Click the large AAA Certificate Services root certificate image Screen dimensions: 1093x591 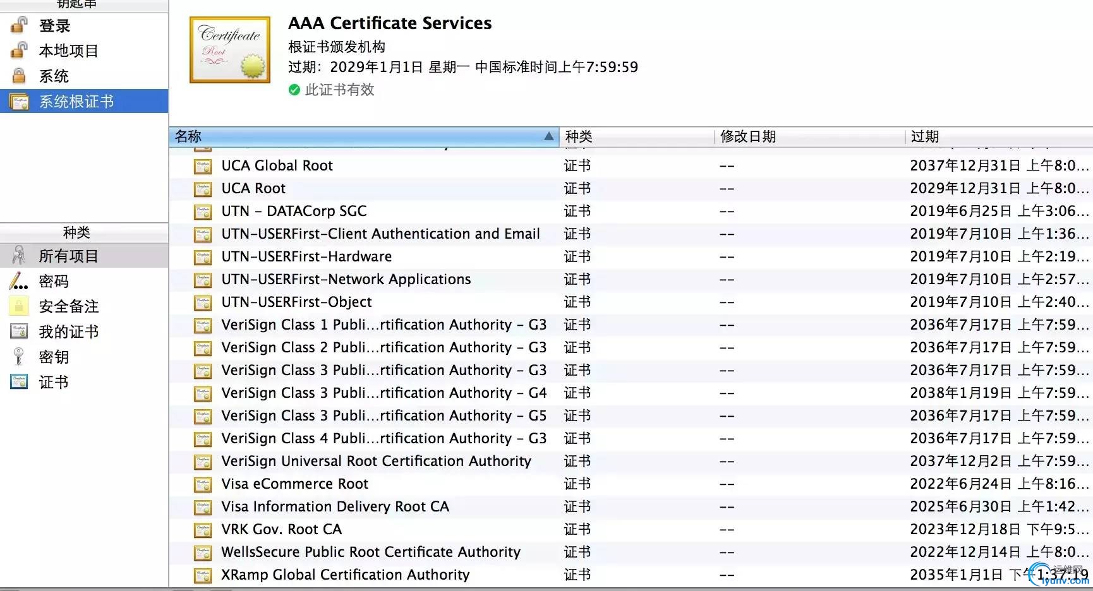click(230, 50)
